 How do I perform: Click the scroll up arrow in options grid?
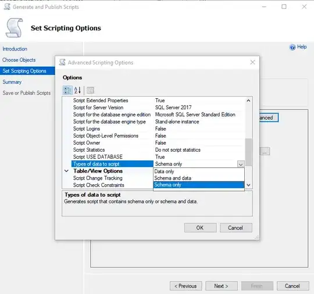(x=248, y=101)
